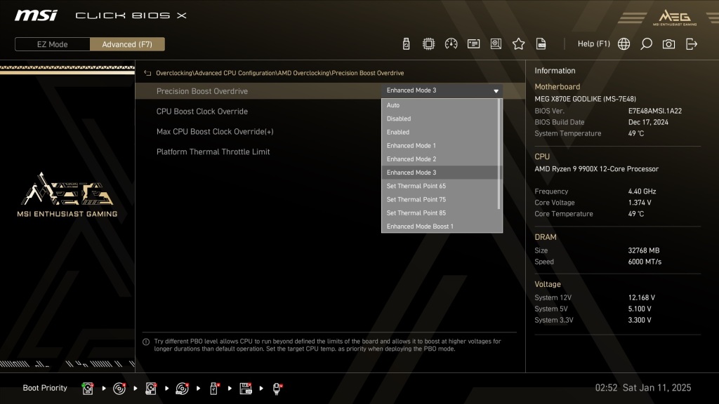719x404 pixels.
Task: Click CPU frequency value 4.40 GHz
Action: [x=642, y=191]
